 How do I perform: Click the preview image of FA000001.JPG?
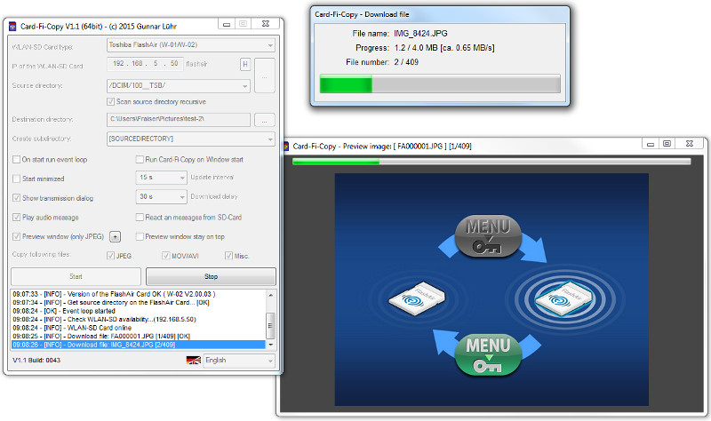[491, 290]
